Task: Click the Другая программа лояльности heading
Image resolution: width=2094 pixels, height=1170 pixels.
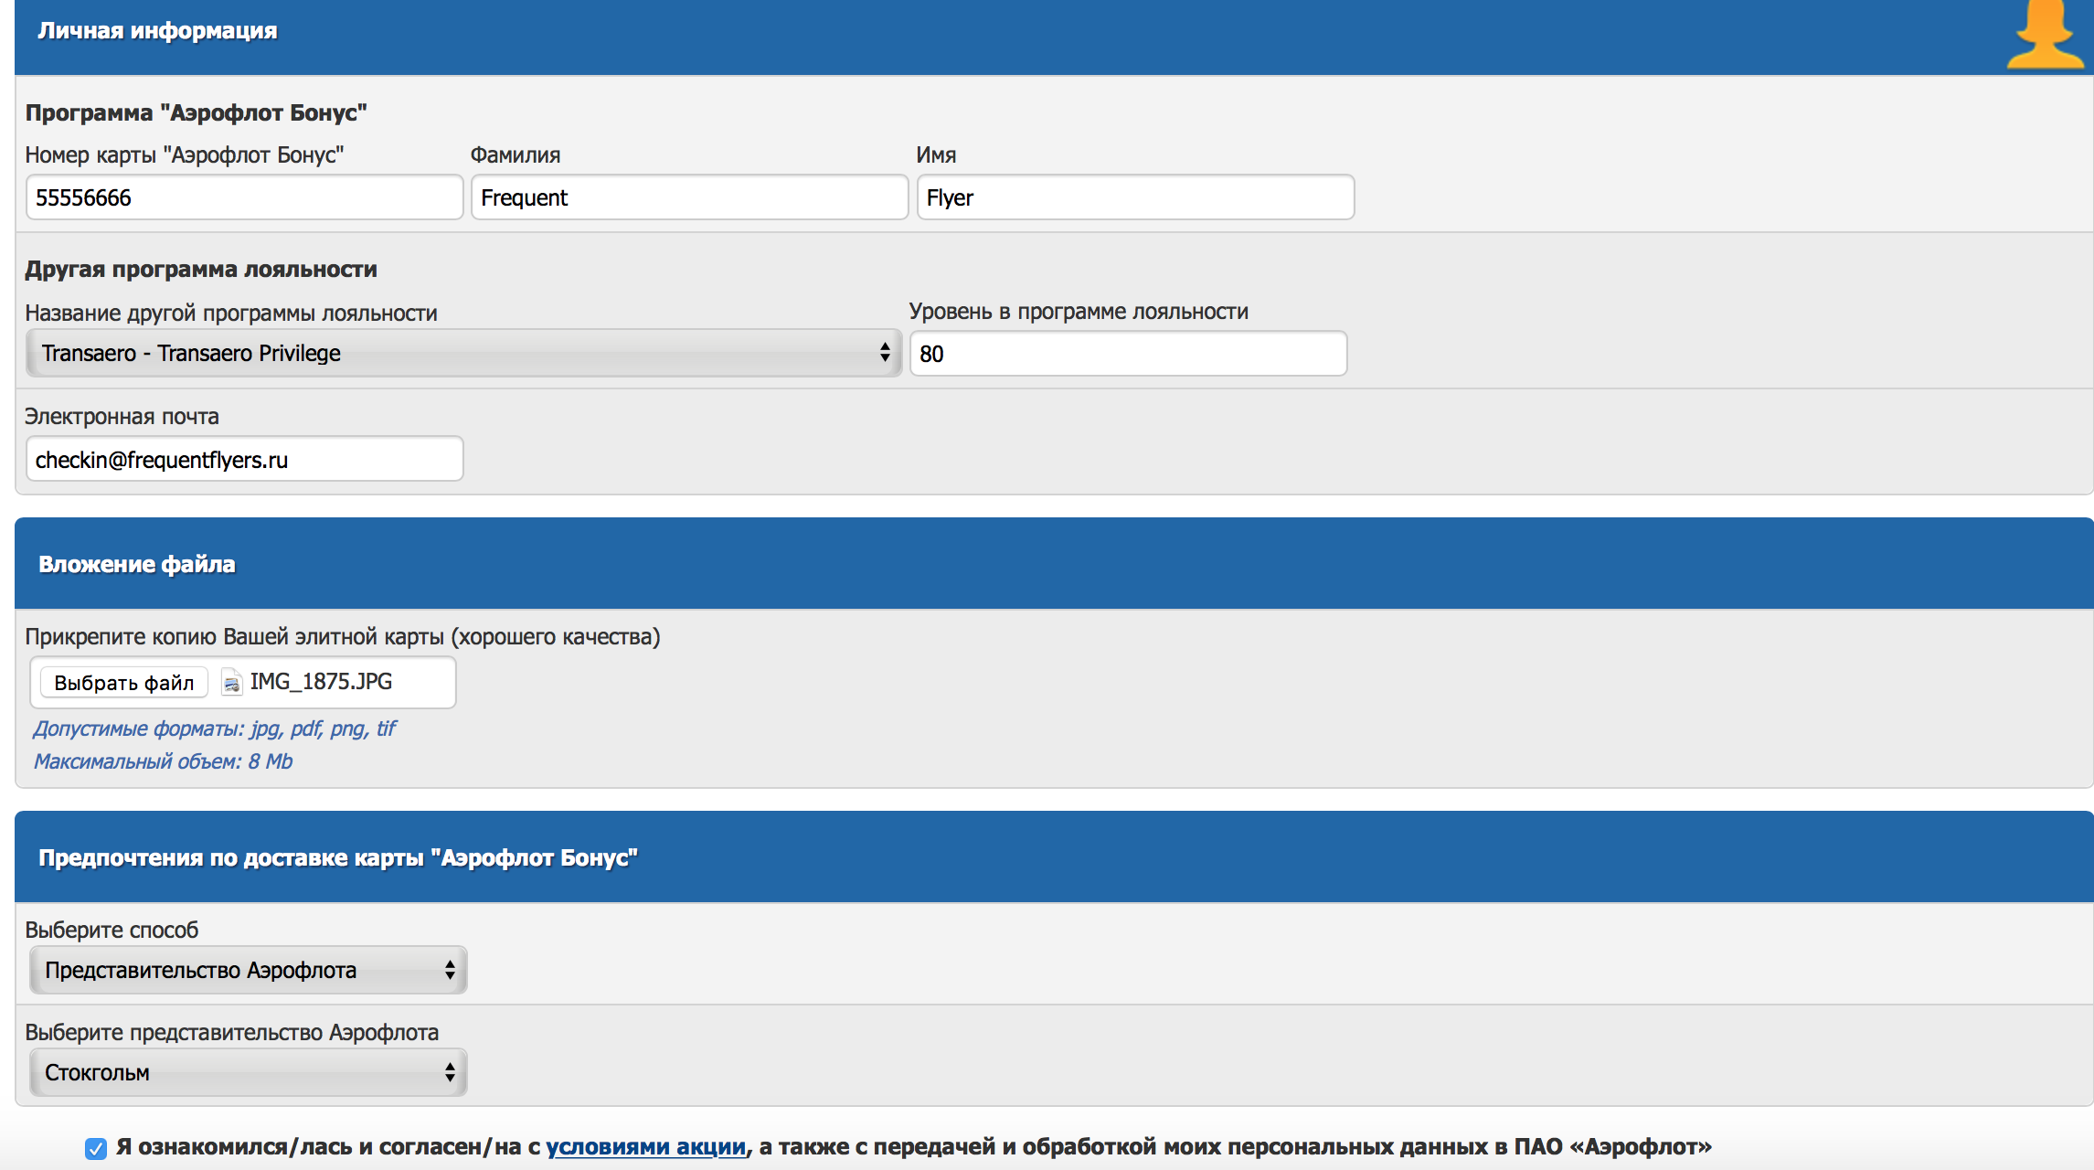Action: point(201,270)
